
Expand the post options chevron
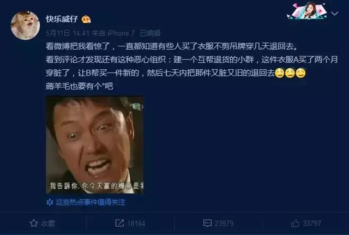point(334,14)
